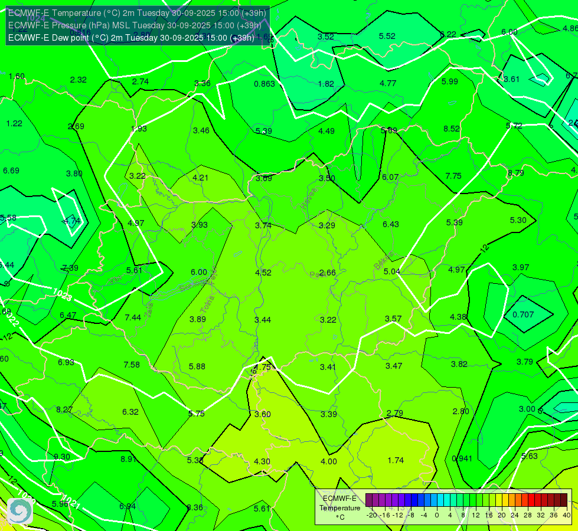Click the dew point value 4.74
Screen dimensions: 578x531
pos(71,221)
